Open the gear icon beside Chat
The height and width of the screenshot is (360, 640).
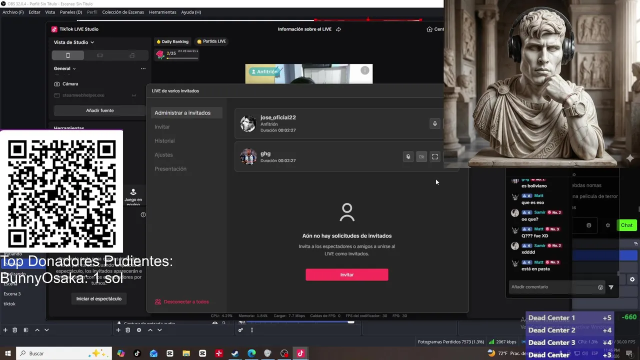608,225
